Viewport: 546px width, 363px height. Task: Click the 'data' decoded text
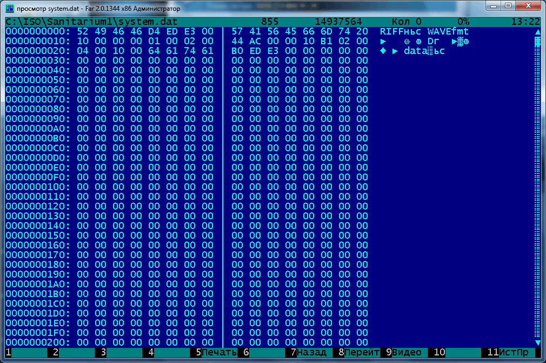(x=415, y=51)
